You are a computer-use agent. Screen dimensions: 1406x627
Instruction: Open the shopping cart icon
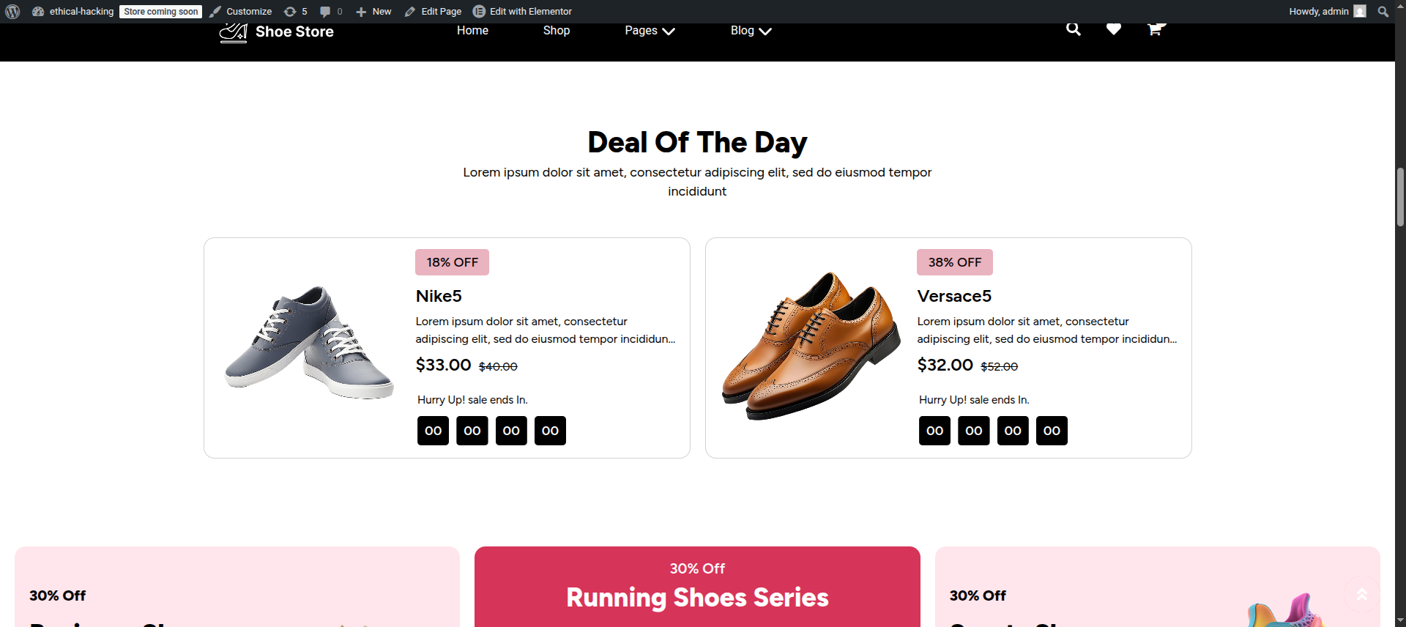tap(1155, 29)
